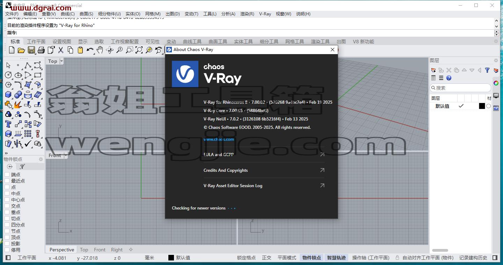Open the command line history stepper

click(x=497, y=33)
